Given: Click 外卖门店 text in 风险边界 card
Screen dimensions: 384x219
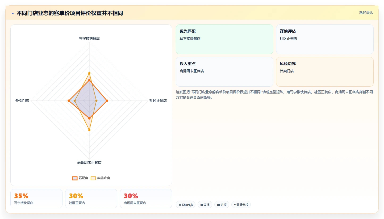Looking at the screenshot, I should click(287, 71).
